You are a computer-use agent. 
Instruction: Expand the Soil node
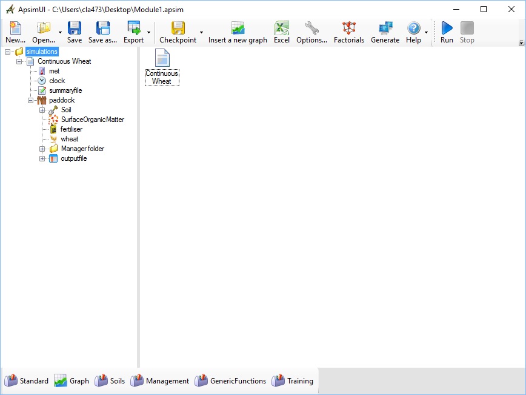click(x=42, y=110)
